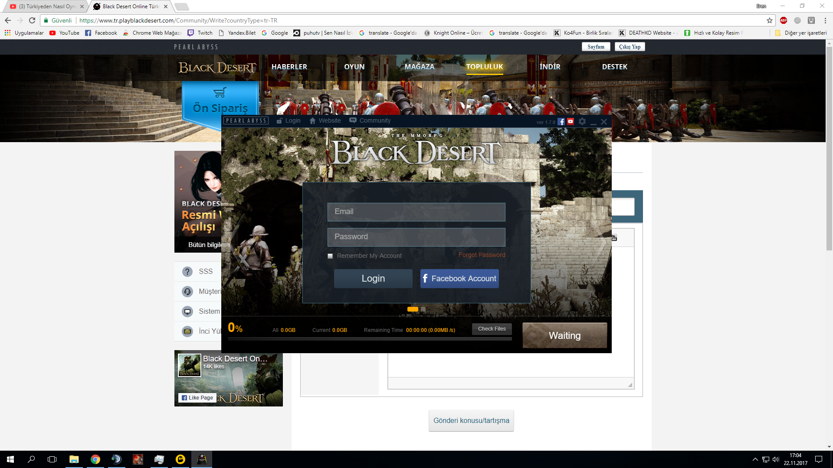Open the YouTube icon in launcher header

571,122
